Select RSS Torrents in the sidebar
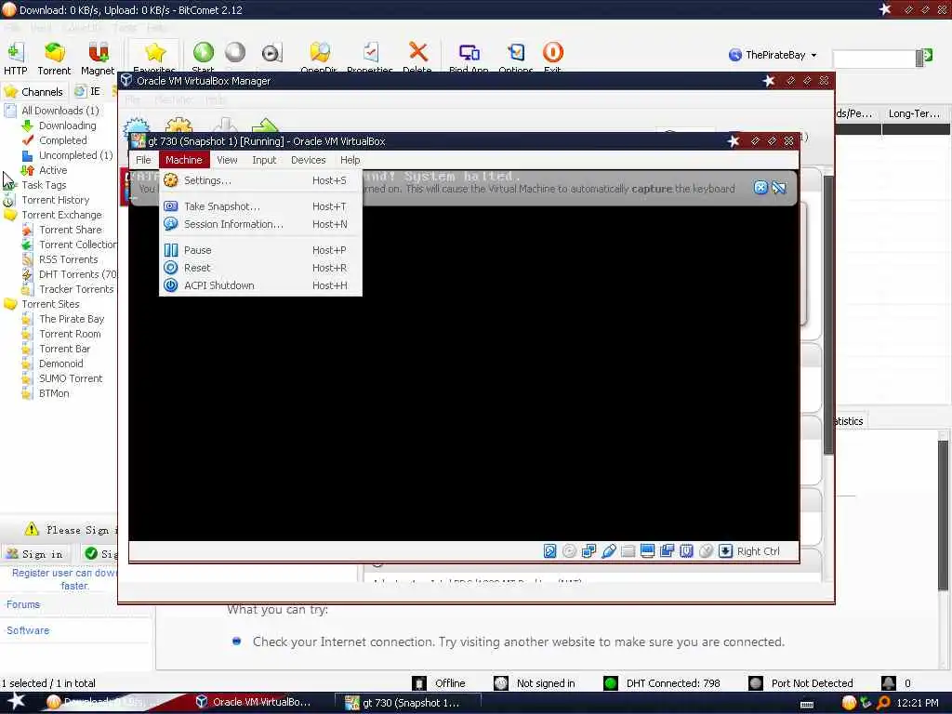This screenshot has width=952, height=714. click(68, 259)
